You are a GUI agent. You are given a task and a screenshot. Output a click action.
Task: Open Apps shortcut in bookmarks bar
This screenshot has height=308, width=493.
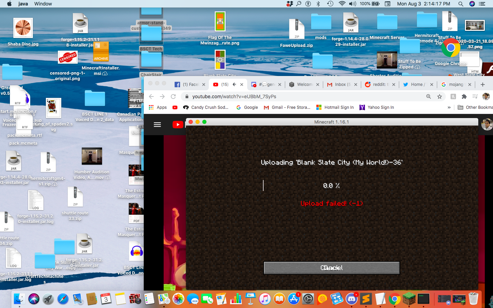click(x=158, y=107)
